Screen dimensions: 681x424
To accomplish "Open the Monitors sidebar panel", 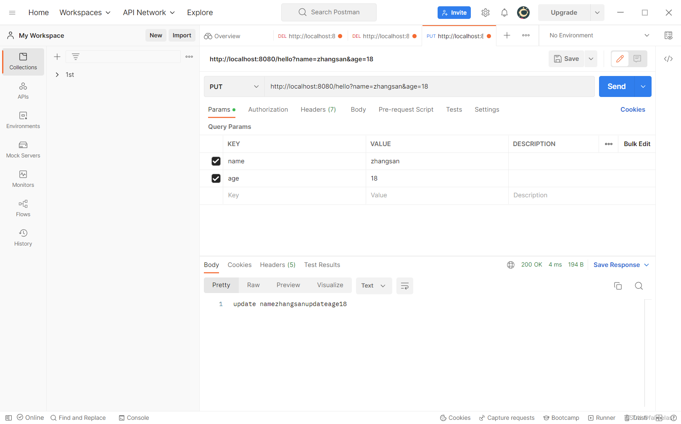I will (x=23, y=179).
